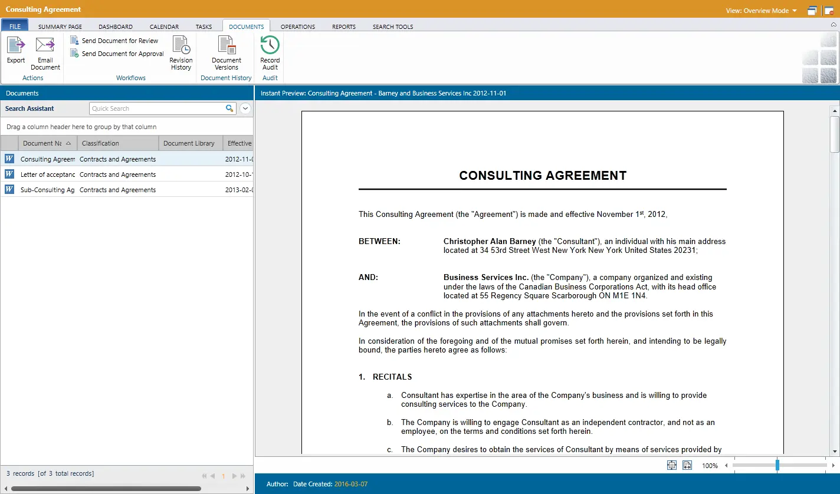Fit preview to page width
840x494 pixels.
tap(687, 465)
